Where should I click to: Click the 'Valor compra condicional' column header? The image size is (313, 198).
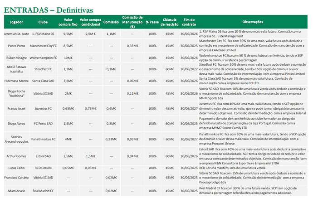(x=90, y=22)
